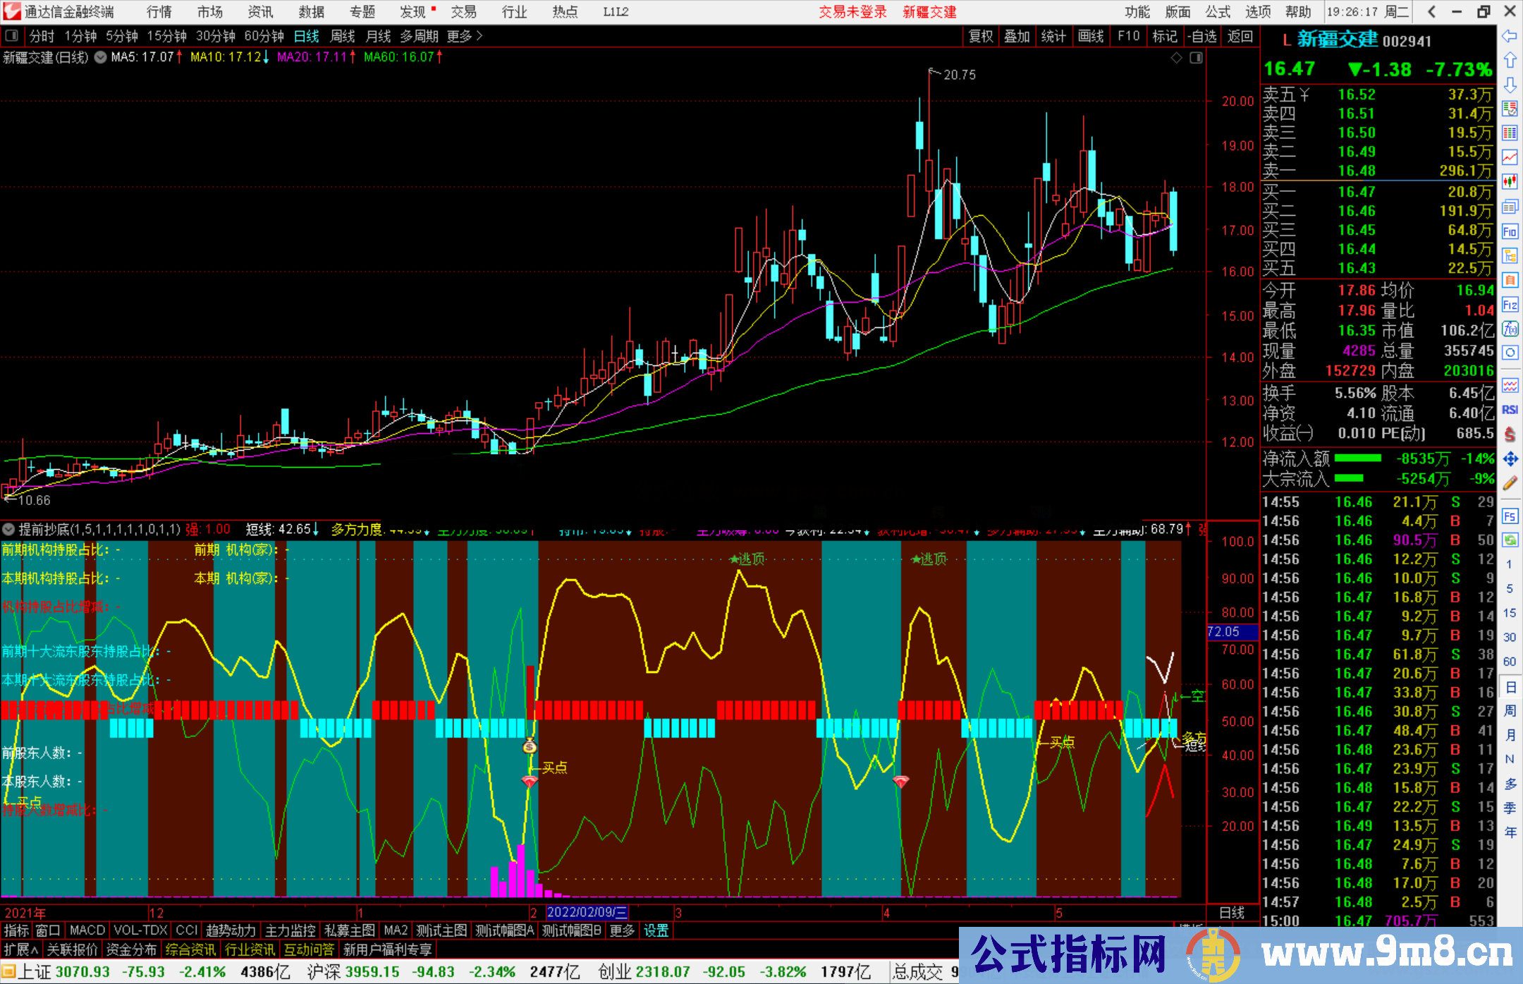1523x984 pixels.
Task: Click the f(x) formula sidebar icon
Action: (x=1510, y=329)
